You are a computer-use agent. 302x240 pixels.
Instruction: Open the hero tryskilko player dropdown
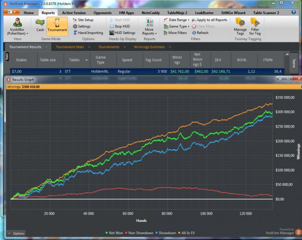click(19, 31)
